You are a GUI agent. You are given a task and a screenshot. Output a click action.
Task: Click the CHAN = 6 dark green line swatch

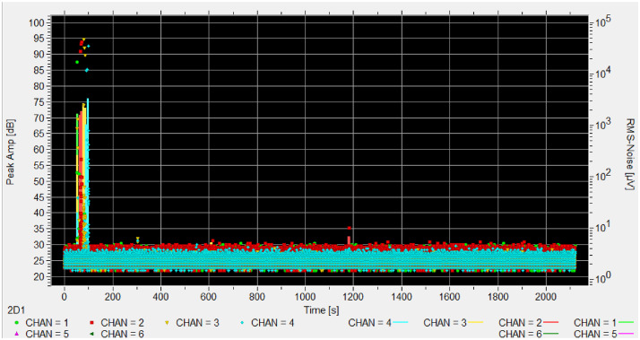(x=550, y=334)
